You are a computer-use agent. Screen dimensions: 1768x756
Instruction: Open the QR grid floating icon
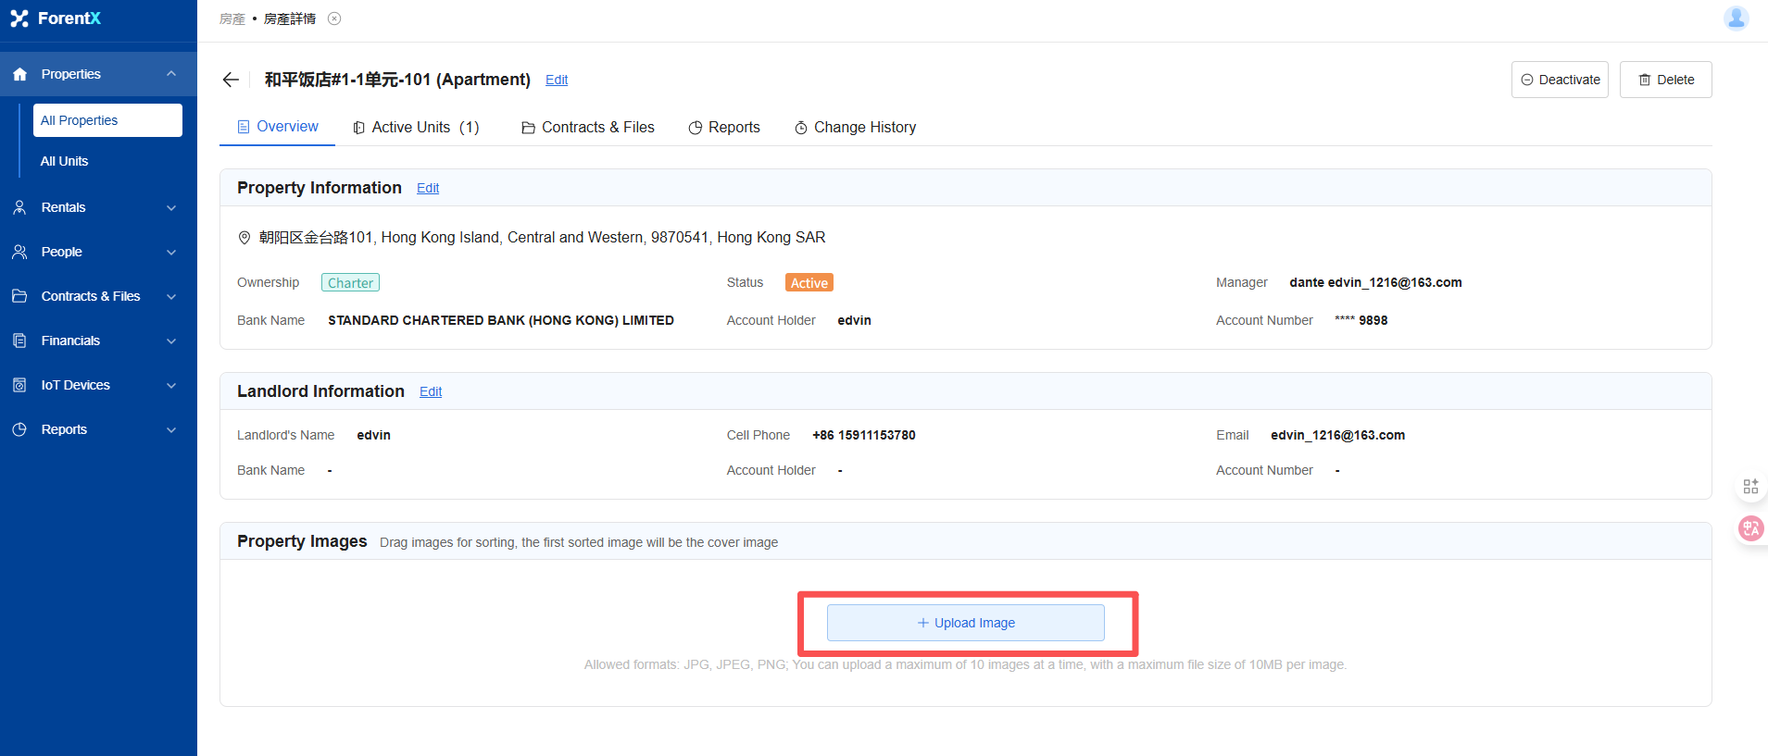1750,486
